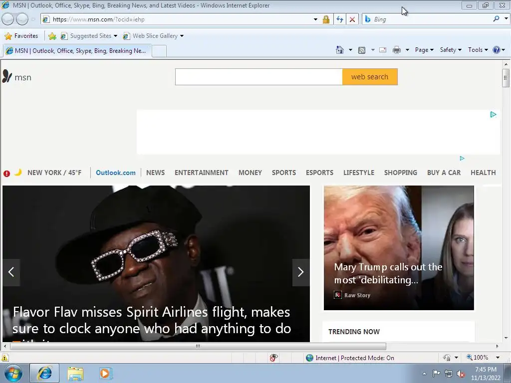Click the Bing search magnifier icon
Image resolution: width=511 pixels, height=383 pixels.
coord(496,19)
